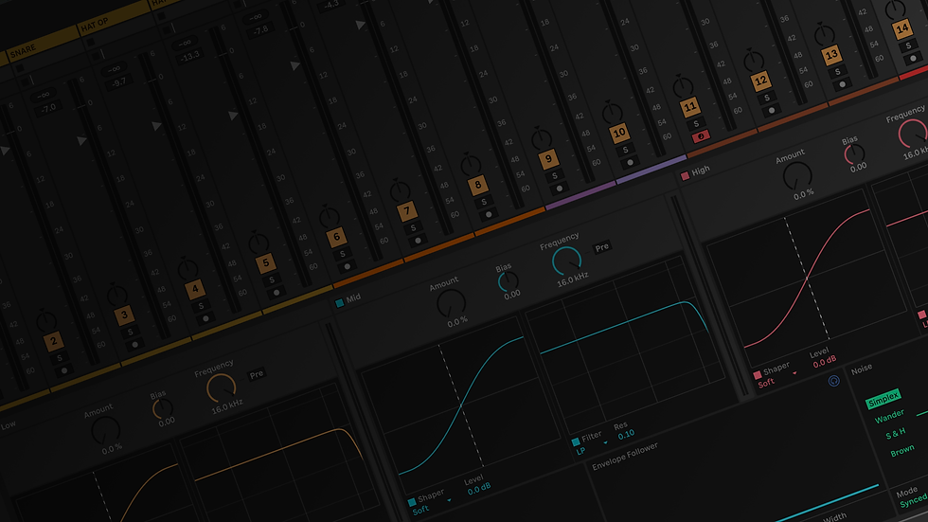Deactivate track 2 with its number button

(x=53, y=341)
